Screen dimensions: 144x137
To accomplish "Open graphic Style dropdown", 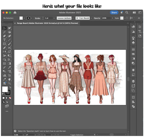I will 125,18.
